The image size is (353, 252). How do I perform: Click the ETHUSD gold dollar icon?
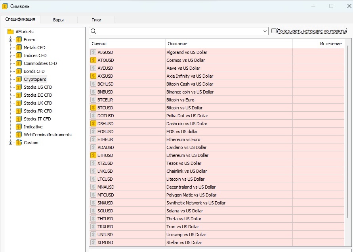[93, 155]
